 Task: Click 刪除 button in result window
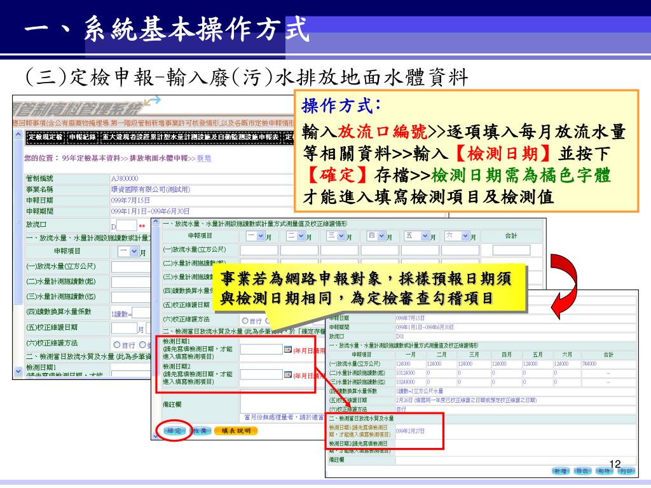[604, 471]
